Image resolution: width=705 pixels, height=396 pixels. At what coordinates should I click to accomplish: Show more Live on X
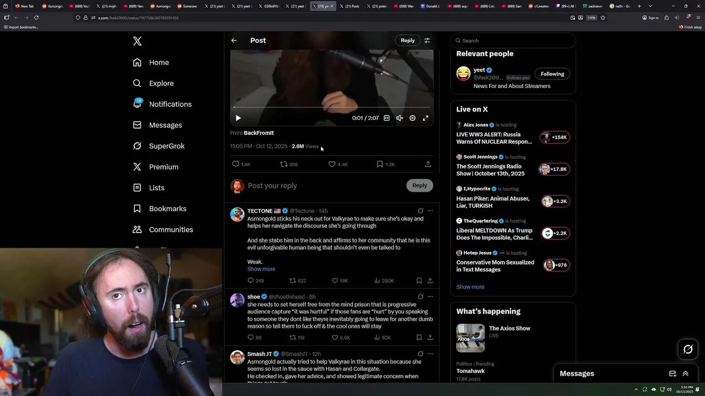tap(470, 287)
